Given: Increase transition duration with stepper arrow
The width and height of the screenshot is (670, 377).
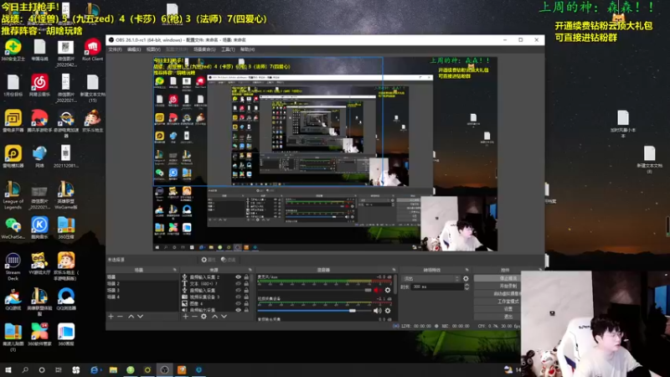Looking at the screenshot, I should tap(466, 285).
